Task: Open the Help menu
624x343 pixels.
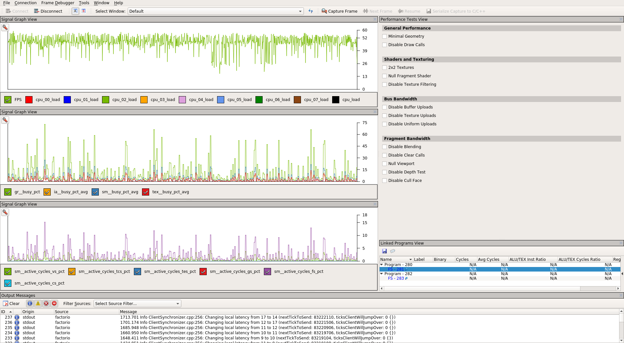Action: pos(119,3)
